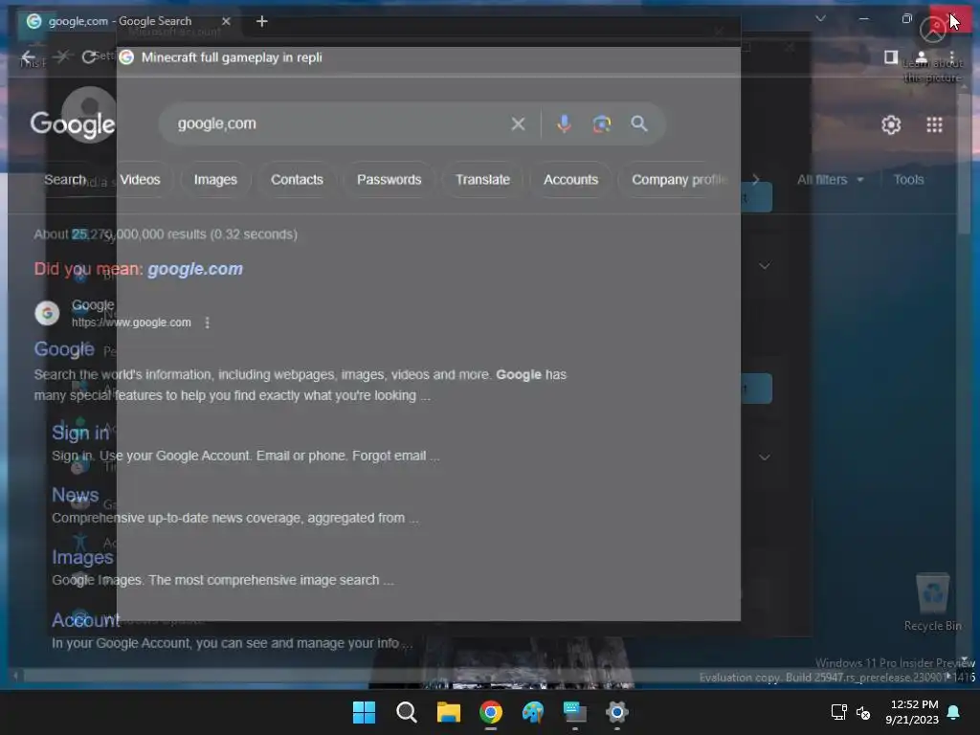Viewport: 980px width, 735px height.
Task: Start voice search with microphone icon
Action: tap(564, 123)
